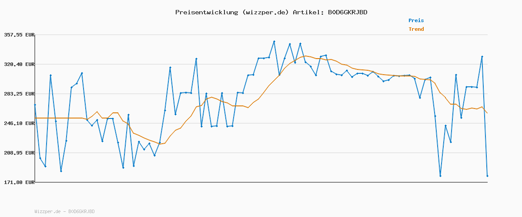Image resolution: width=522 pixels, height=217 pixels.
Task: Click the highest point of the orange trend line
Action: coord(306,56)
